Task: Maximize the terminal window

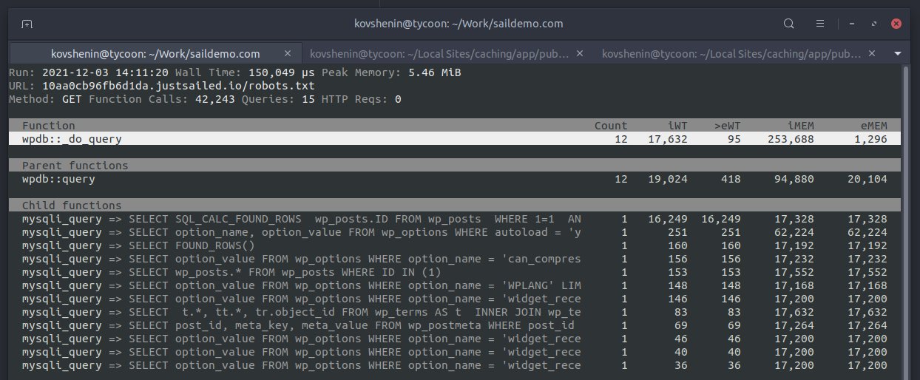Action: (x=873, y=24)
